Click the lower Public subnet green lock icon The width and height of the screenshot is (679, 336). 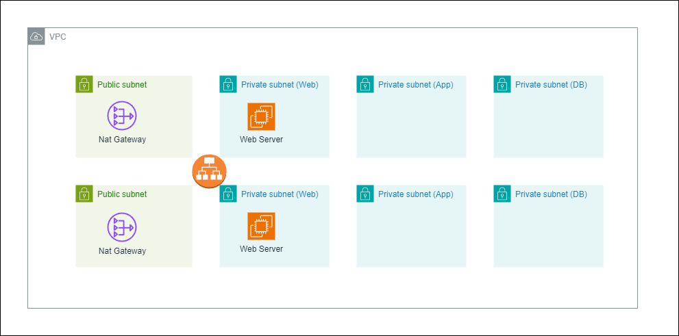coord(84,194)
